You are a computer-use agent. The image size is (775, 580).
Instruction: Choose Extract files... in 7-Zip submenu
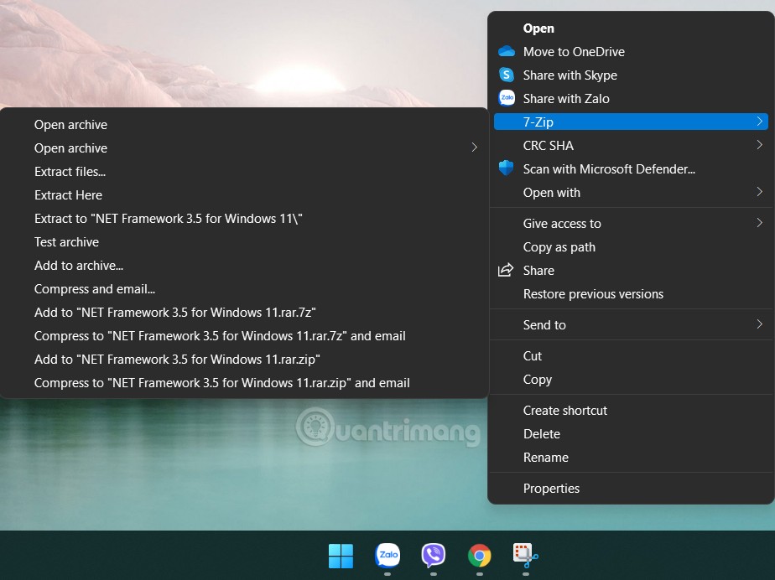(x=245, y=172)
